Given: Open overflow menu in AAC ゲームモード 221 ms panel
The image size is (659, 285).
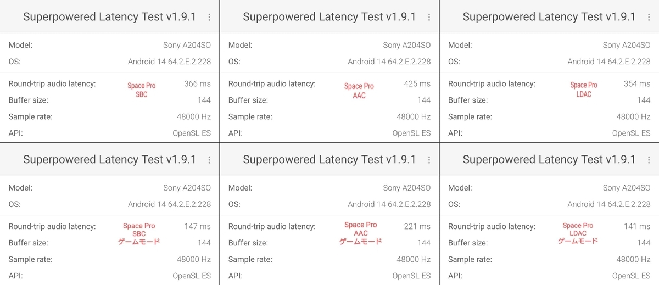Looking at the screenshot, I should [429, 160].
